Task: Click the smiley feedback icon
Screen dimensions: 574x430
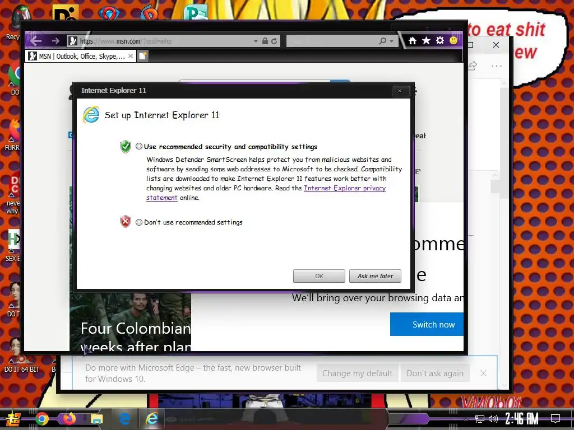Action: (453, 40)
